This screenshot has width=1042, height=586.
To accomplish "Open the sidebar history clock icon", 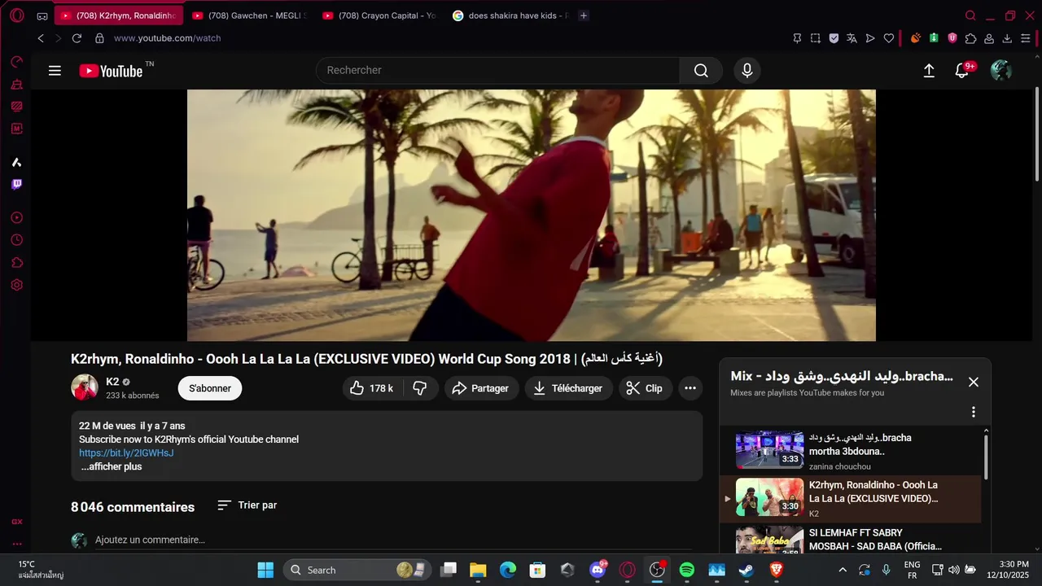I will click(x=16, y=240).
